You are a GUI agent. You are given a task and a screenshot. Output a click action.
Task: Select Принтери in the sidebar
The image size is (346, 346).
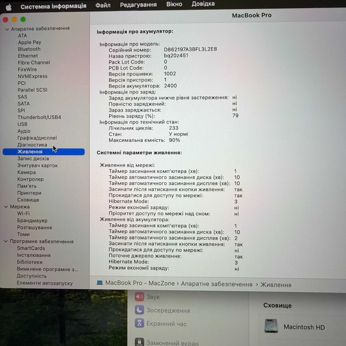pos(29,193)
